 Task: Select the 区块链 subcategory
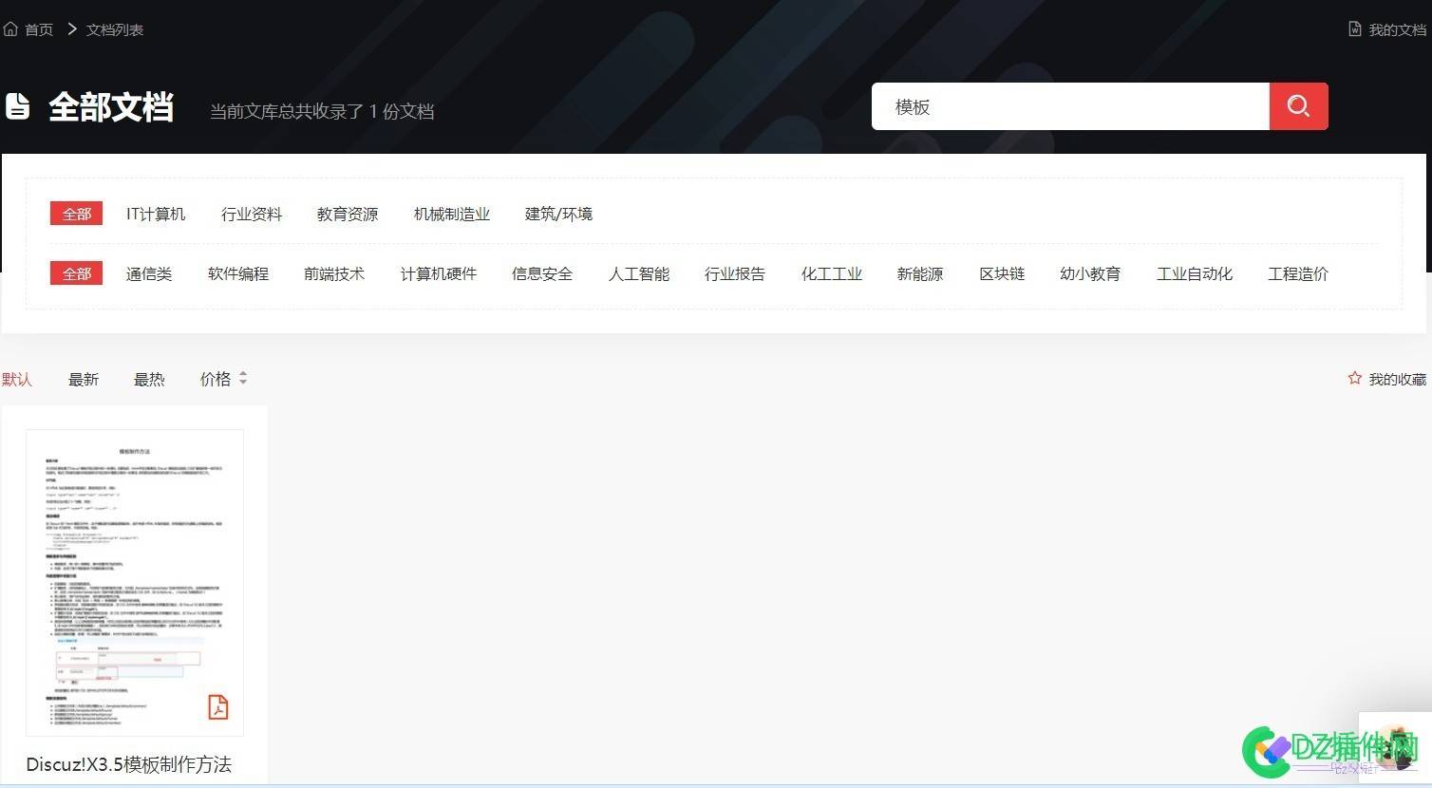click(x=1002, y=273)
